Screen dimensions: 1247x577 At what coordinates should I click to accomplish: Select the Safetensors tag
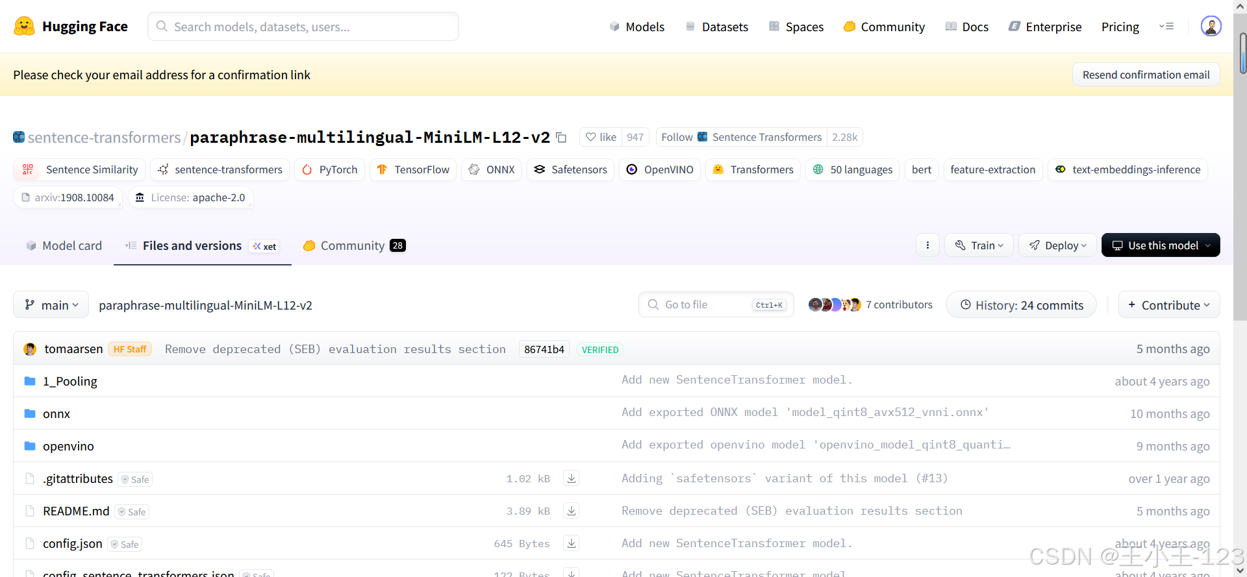tap(570, 169)
